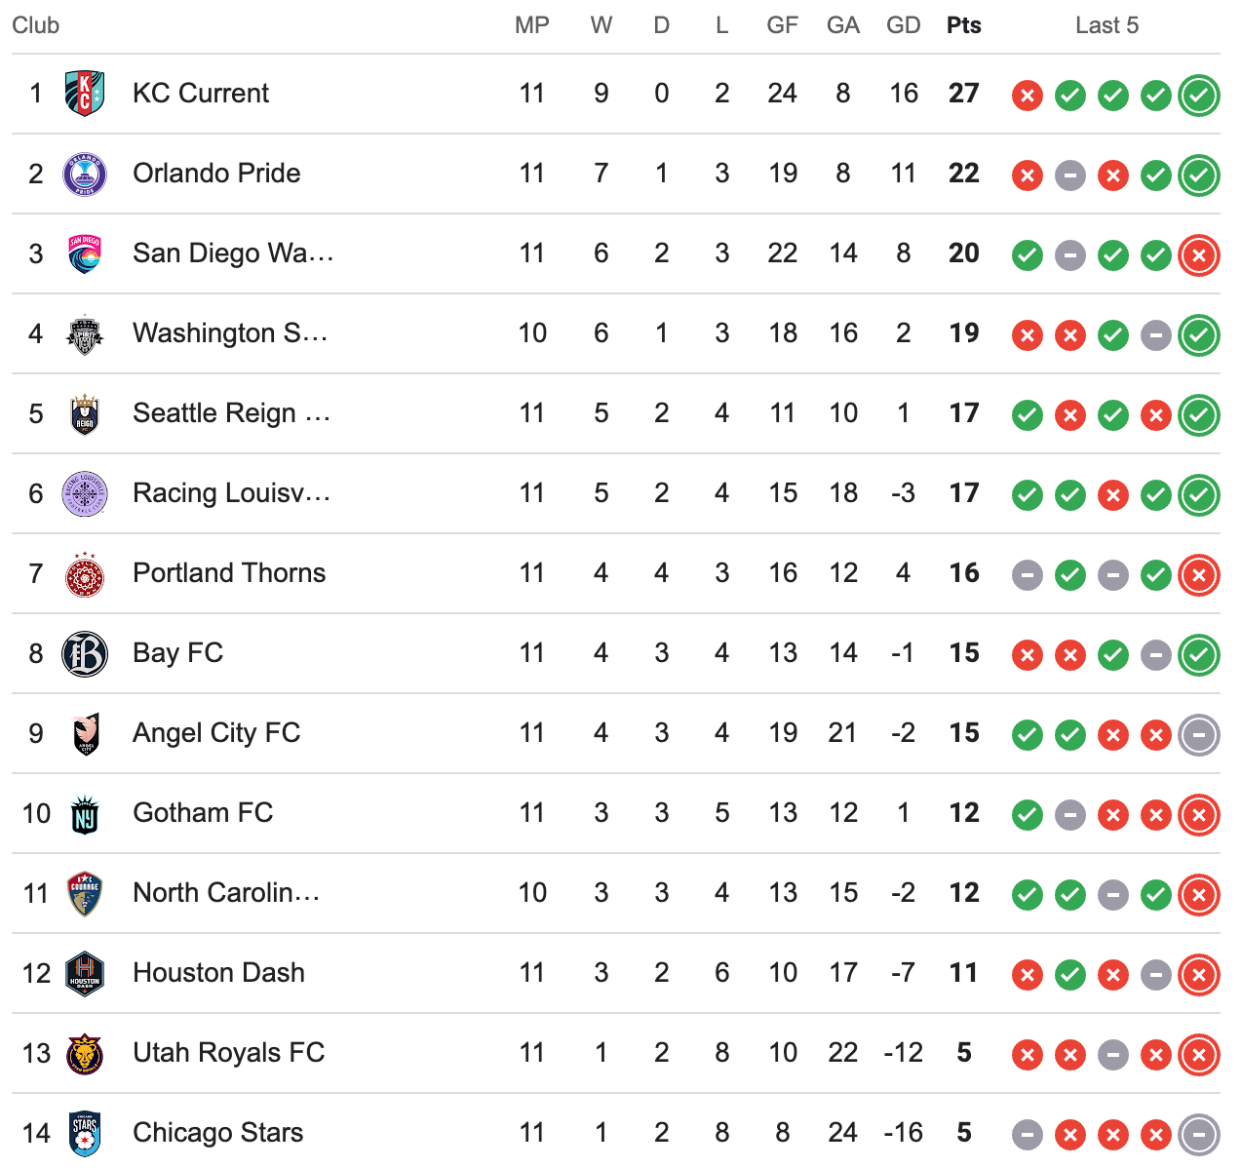This screenshot has height=1168, width=1242.
Task: Click the KC Current club crest
Action: pos(85,94)
